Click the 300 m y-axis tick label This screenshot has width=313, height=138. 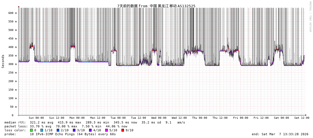(12, 64)
